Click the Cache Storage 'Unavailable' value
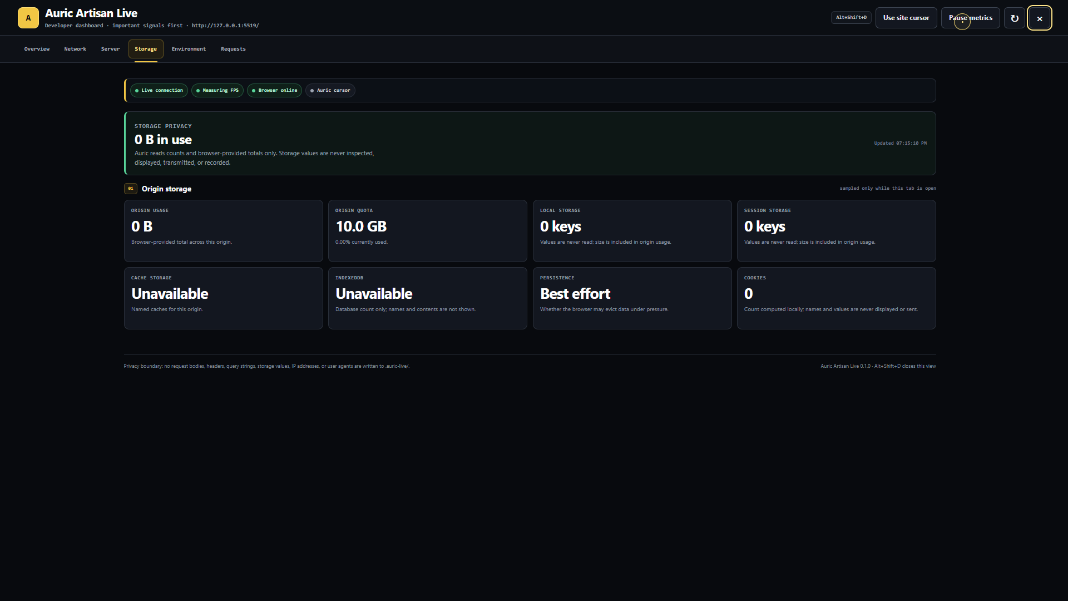This screenshot has width=1068, height=601. pyautogui.click(x=170, y=294)
